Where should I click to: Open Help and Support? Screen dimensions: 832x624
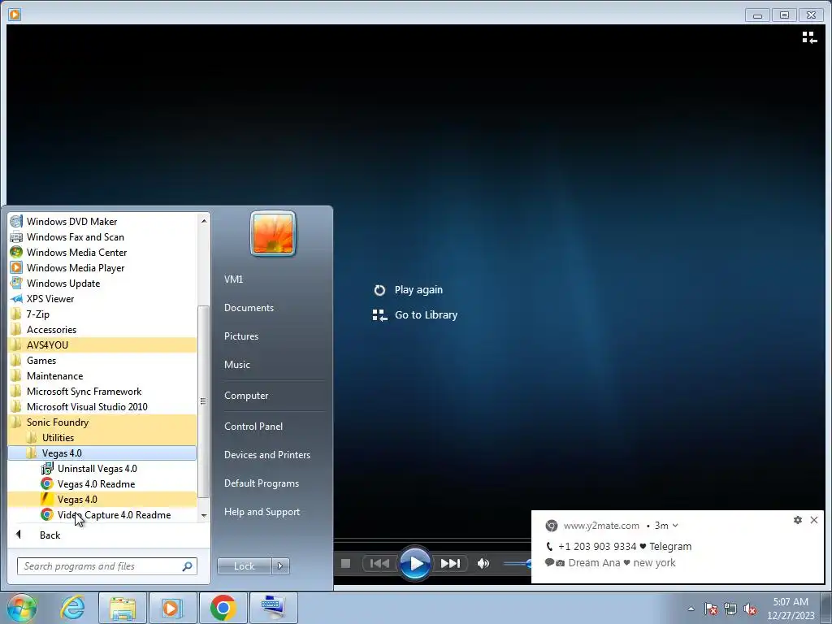(x=262, y=512)
